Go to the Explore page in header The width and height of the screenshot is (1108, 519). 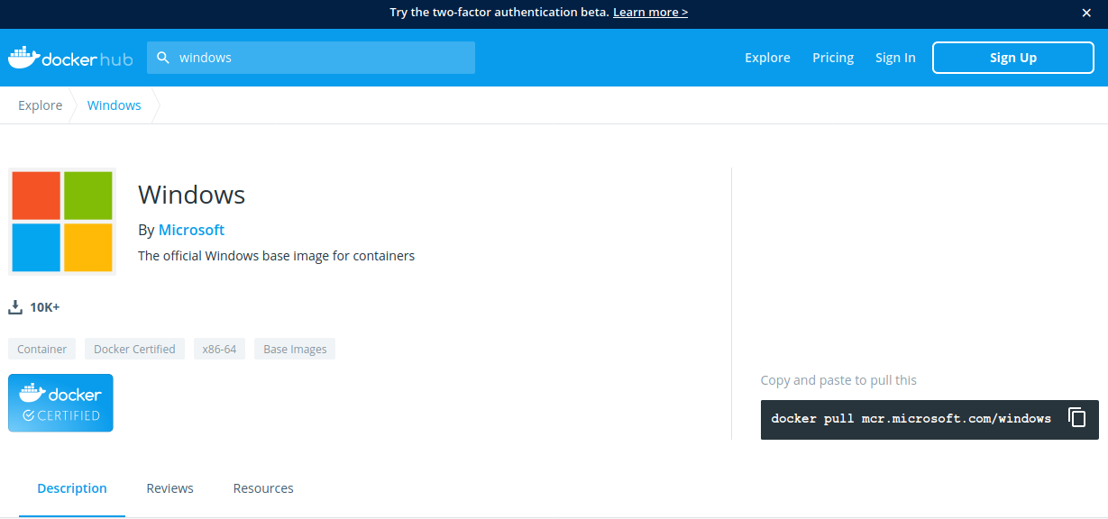pyautogui.click(x=767, y=58)
